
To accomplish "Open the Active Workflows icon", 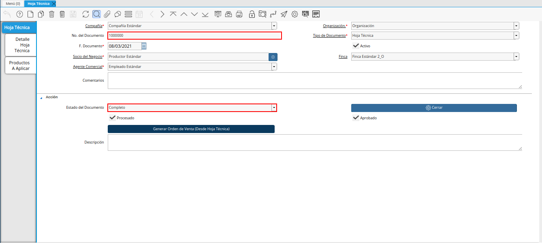I will tap(273, 14).
